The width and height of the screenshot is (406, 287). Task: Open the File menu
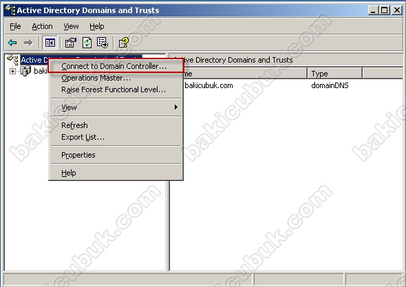(15, 26)
